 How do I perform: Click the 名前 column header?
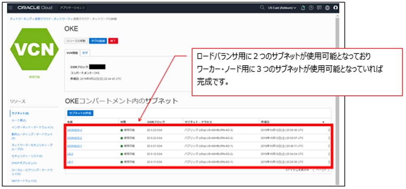point(70,122)
